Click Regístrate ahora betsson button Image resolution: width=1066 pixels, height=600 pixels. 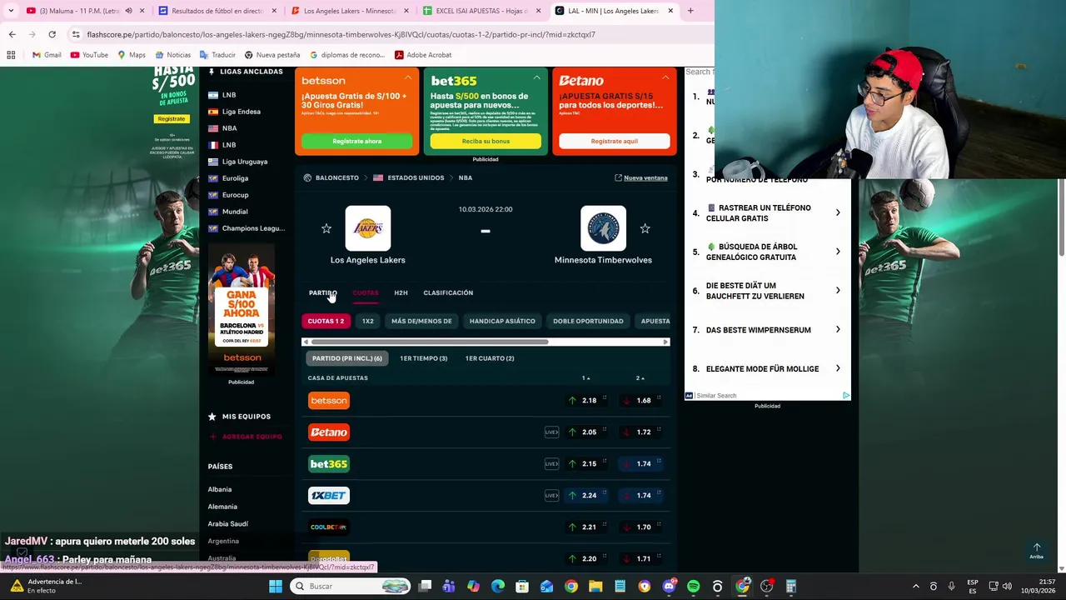click(356, 141)
